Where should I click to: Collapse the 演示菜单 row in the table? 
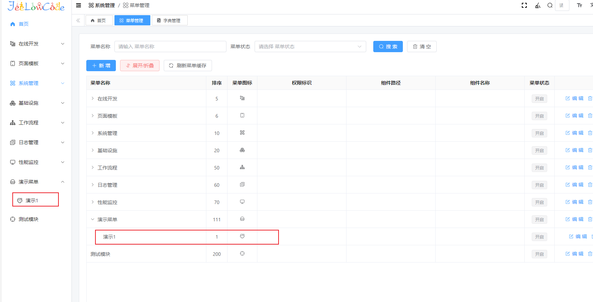[x=93, y=220]
